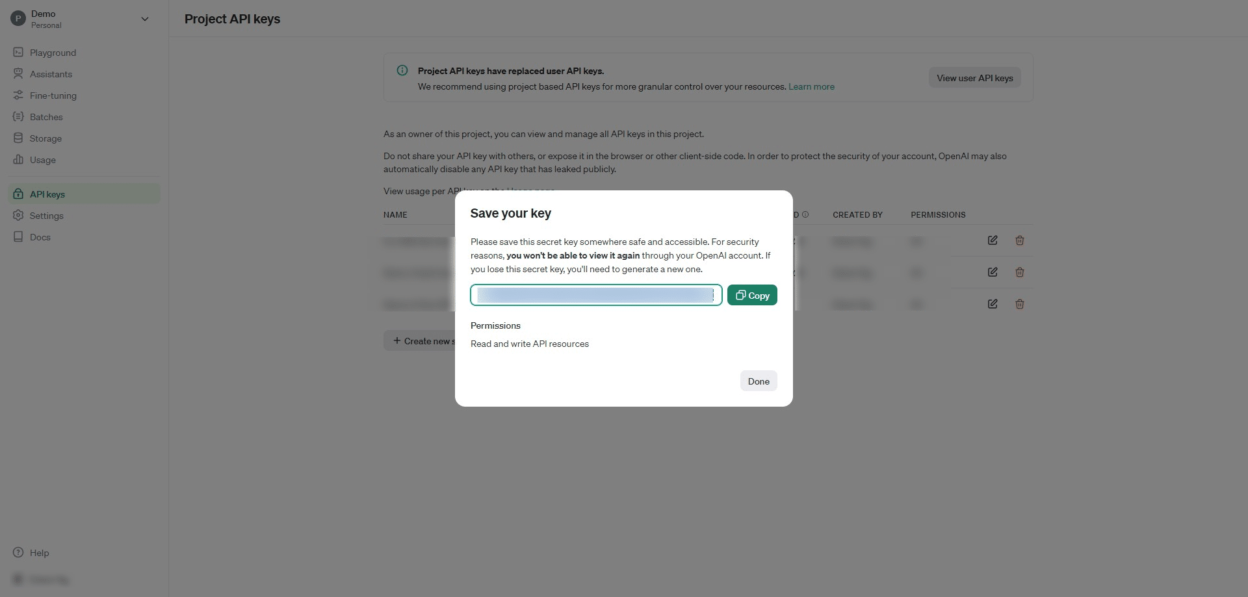Open Help at the sidebar bottom
1248x597 pixels.
pyautogui.click(x=39, y=553)
